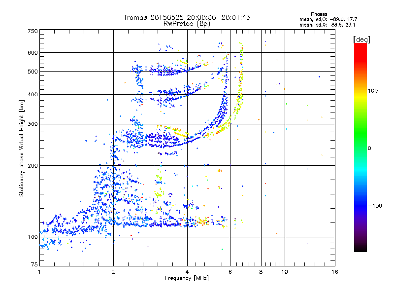Click the X-axis label '4'

click(187, 272)
